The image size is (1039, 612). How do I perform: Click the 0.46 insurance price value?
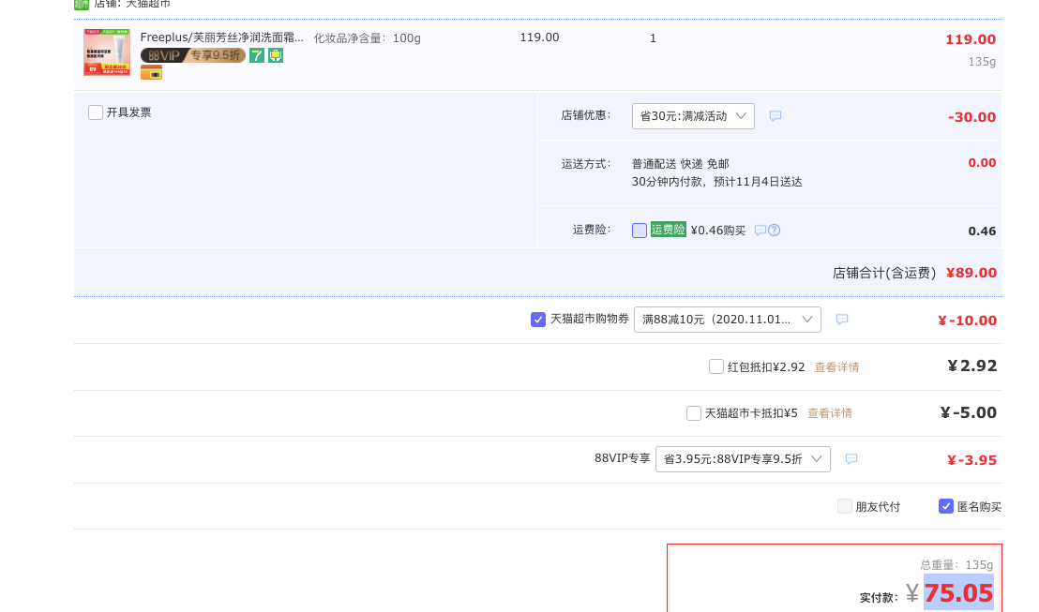tap(982, 231)
